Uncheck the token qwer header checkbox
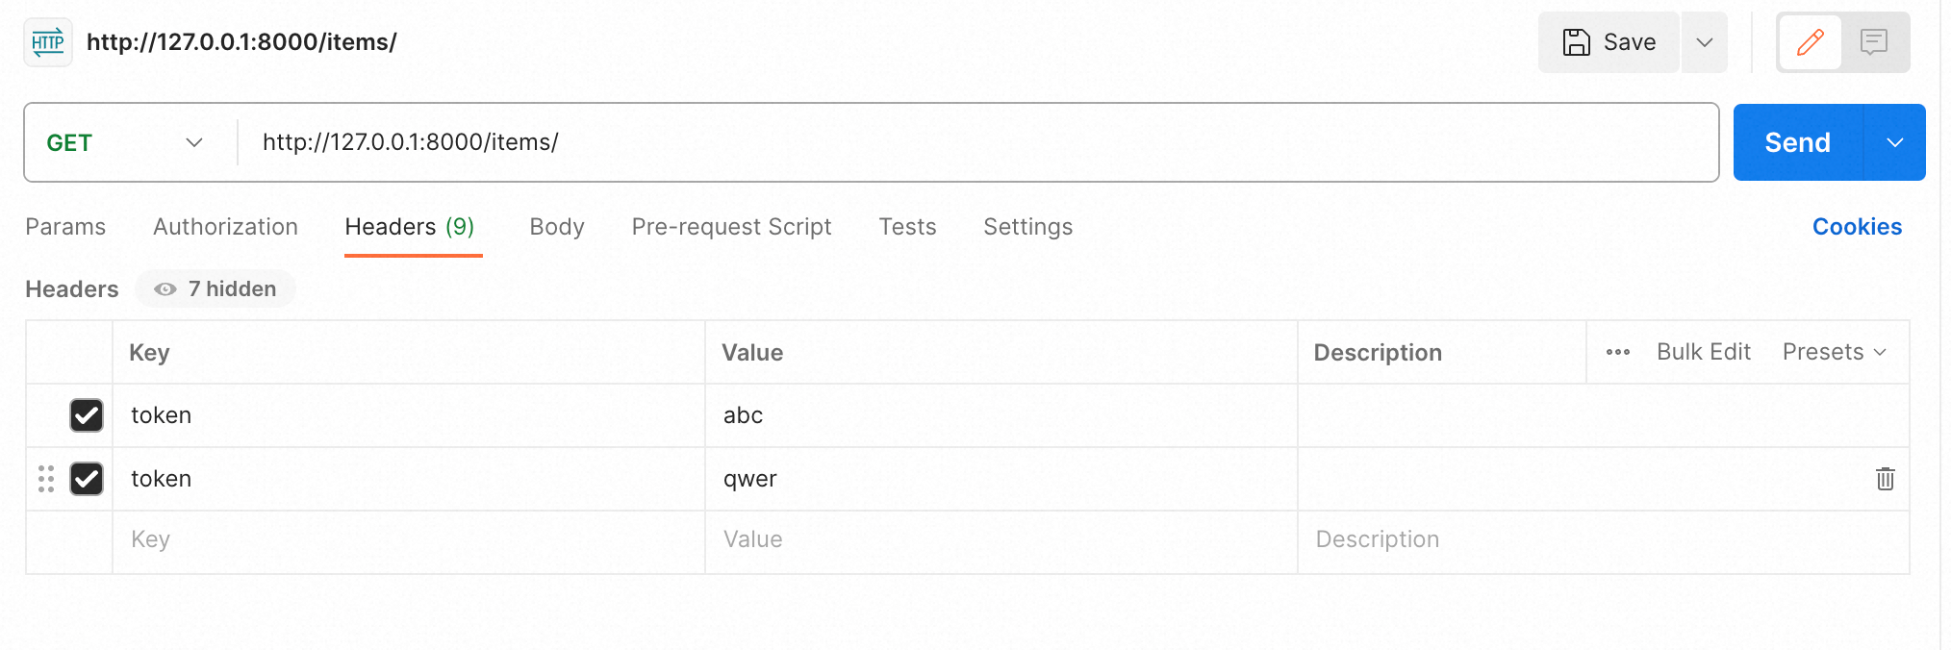Viewport: 1951px width, 650px height. click(x=87, y=479)
